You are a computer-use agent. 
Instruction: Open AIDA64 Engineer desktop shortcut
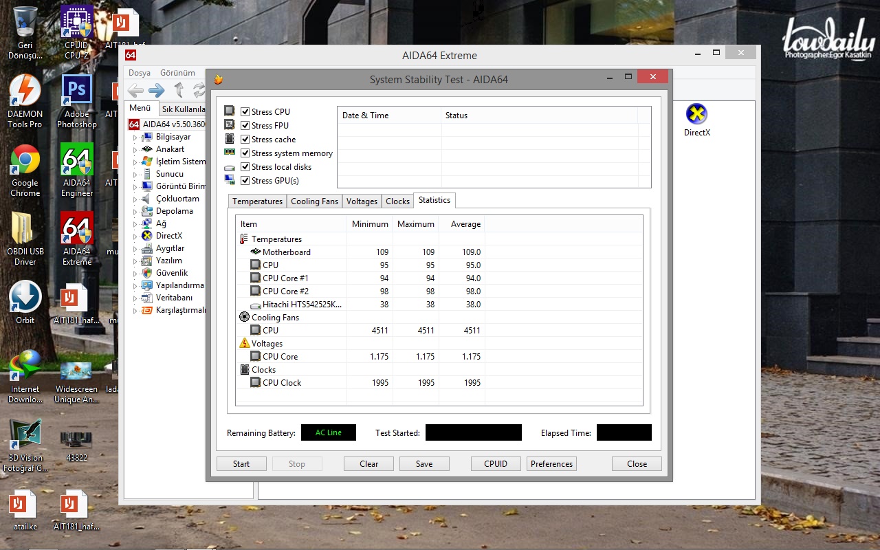coord(77,170)
